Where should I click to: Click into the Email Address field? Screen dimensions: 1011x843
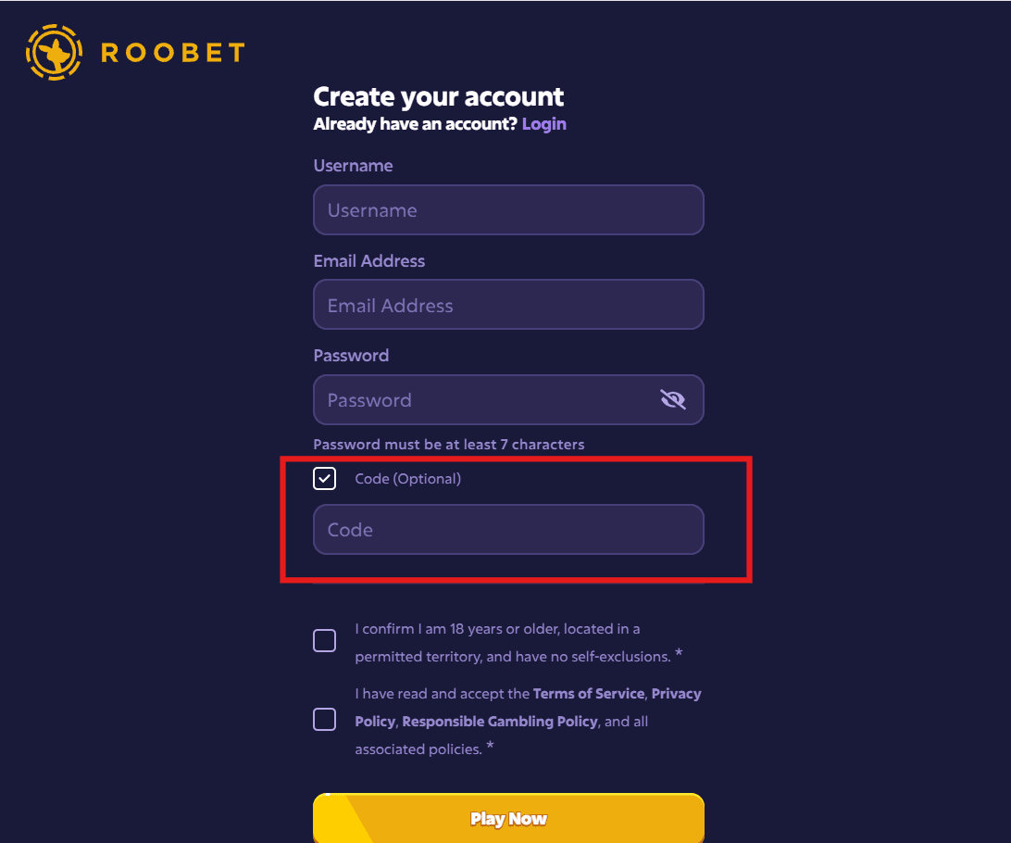[x=508, y=305]
